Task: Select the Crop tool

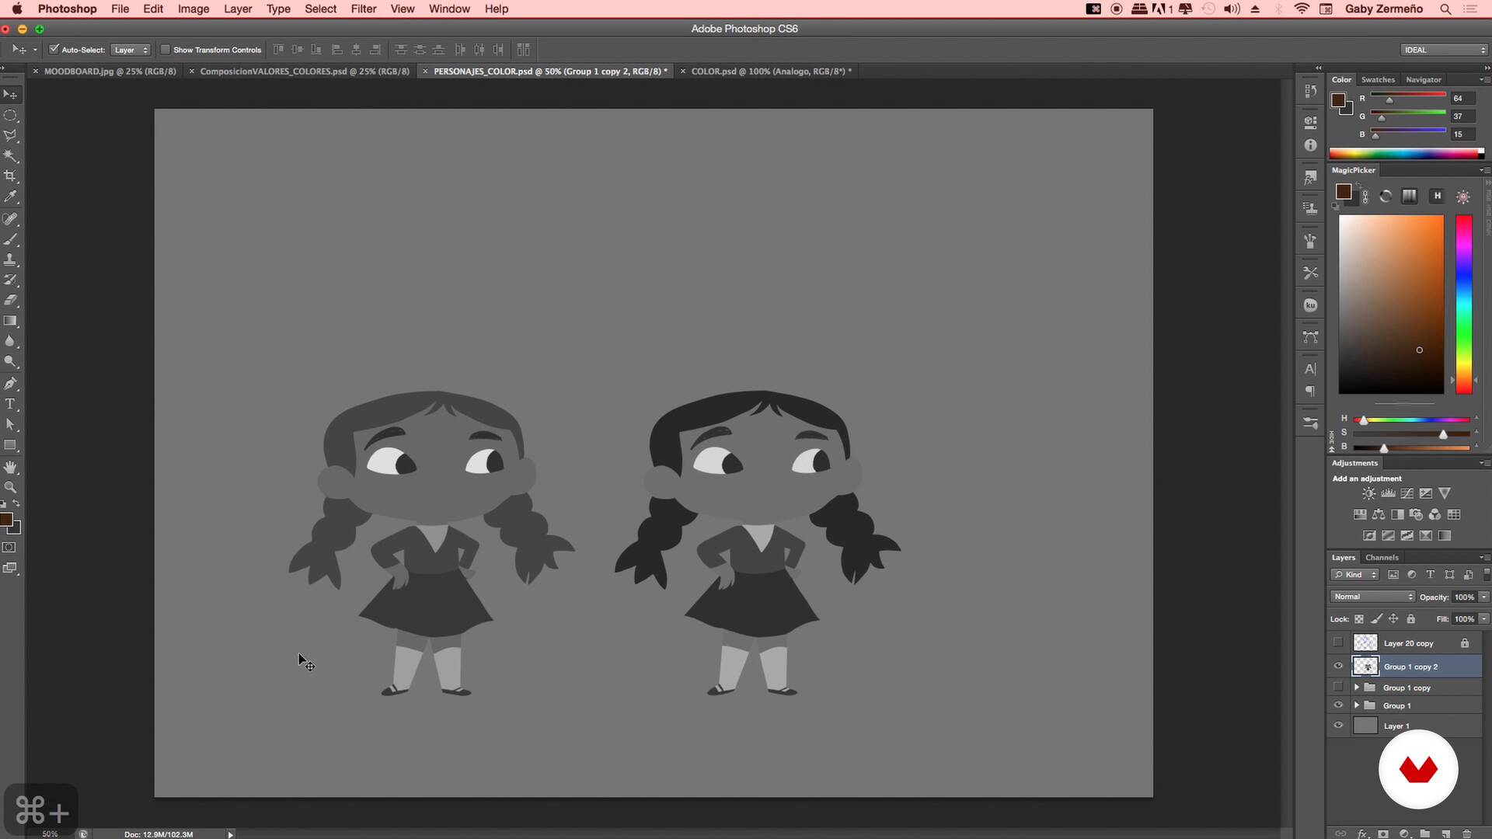Action: [x=11, y=176]
